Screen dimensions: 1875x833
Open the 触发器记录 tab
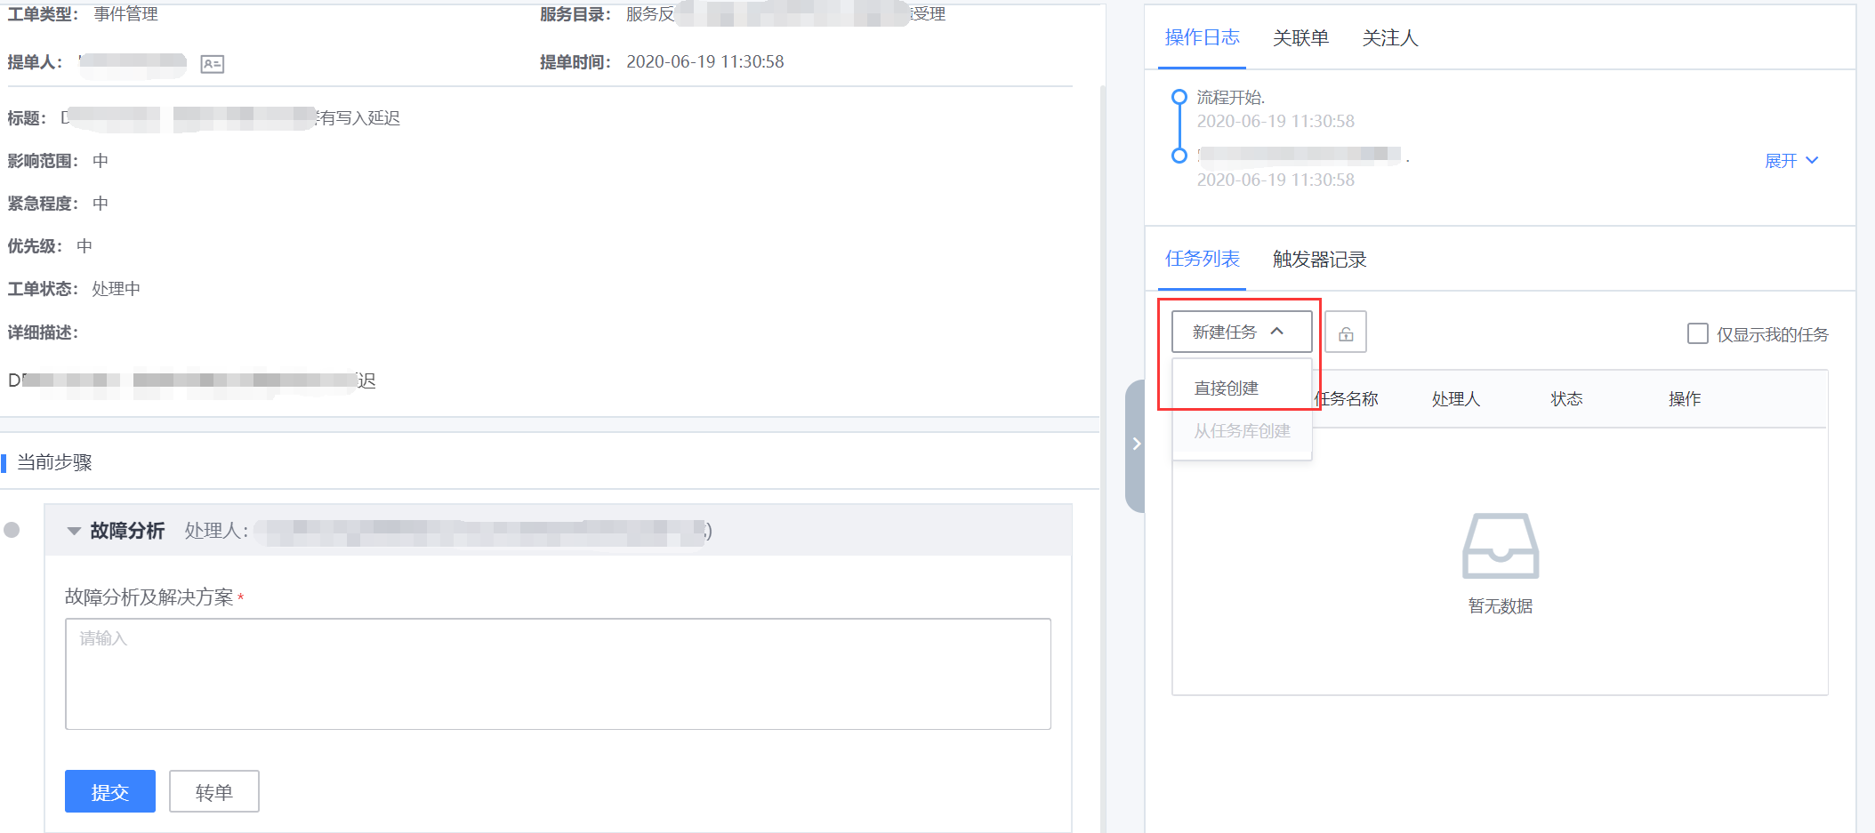click(x=1319, y=260)
